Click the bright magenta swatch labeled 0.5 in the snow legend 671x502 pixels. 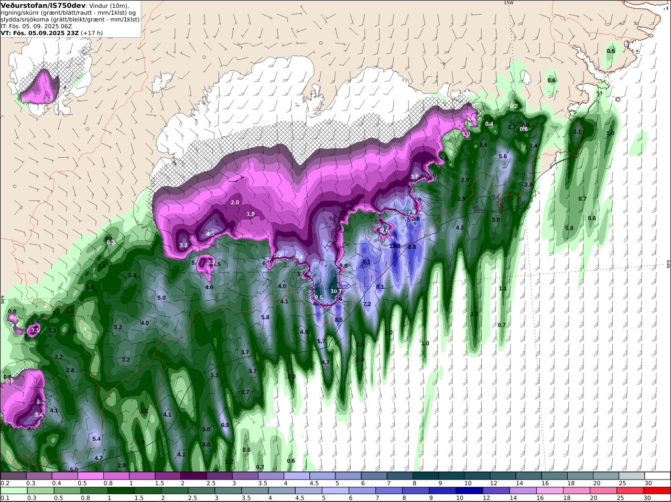pos(91,475)
